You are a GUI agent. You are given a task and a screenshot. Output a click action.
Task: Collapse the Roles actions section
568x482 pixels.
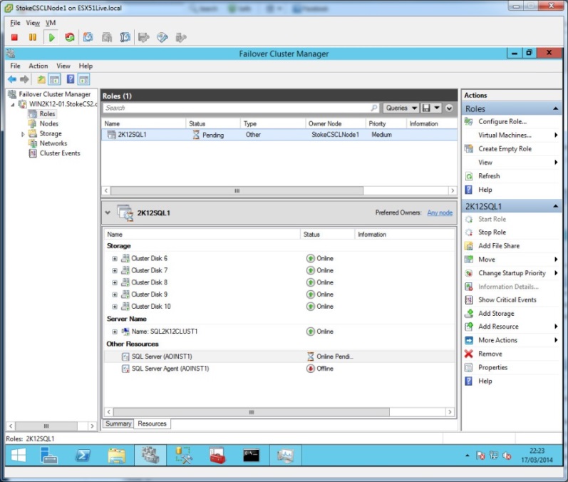point(555,108)
